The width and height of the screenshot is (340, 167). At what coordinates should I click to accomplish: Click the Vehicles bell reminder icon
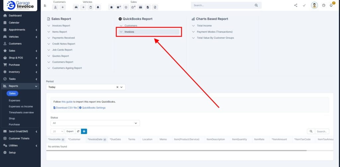98,7
